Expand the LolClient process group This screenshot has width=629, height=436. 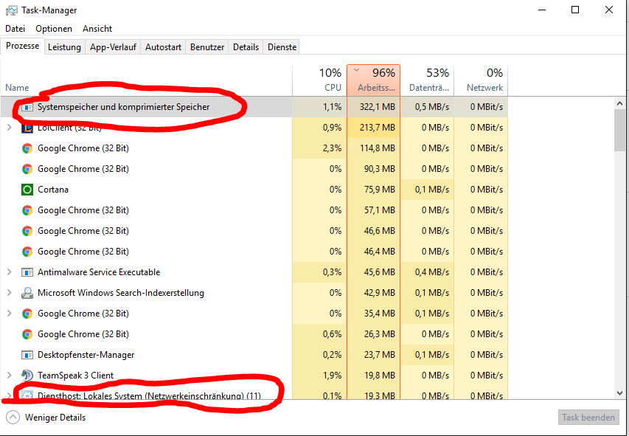10,128
